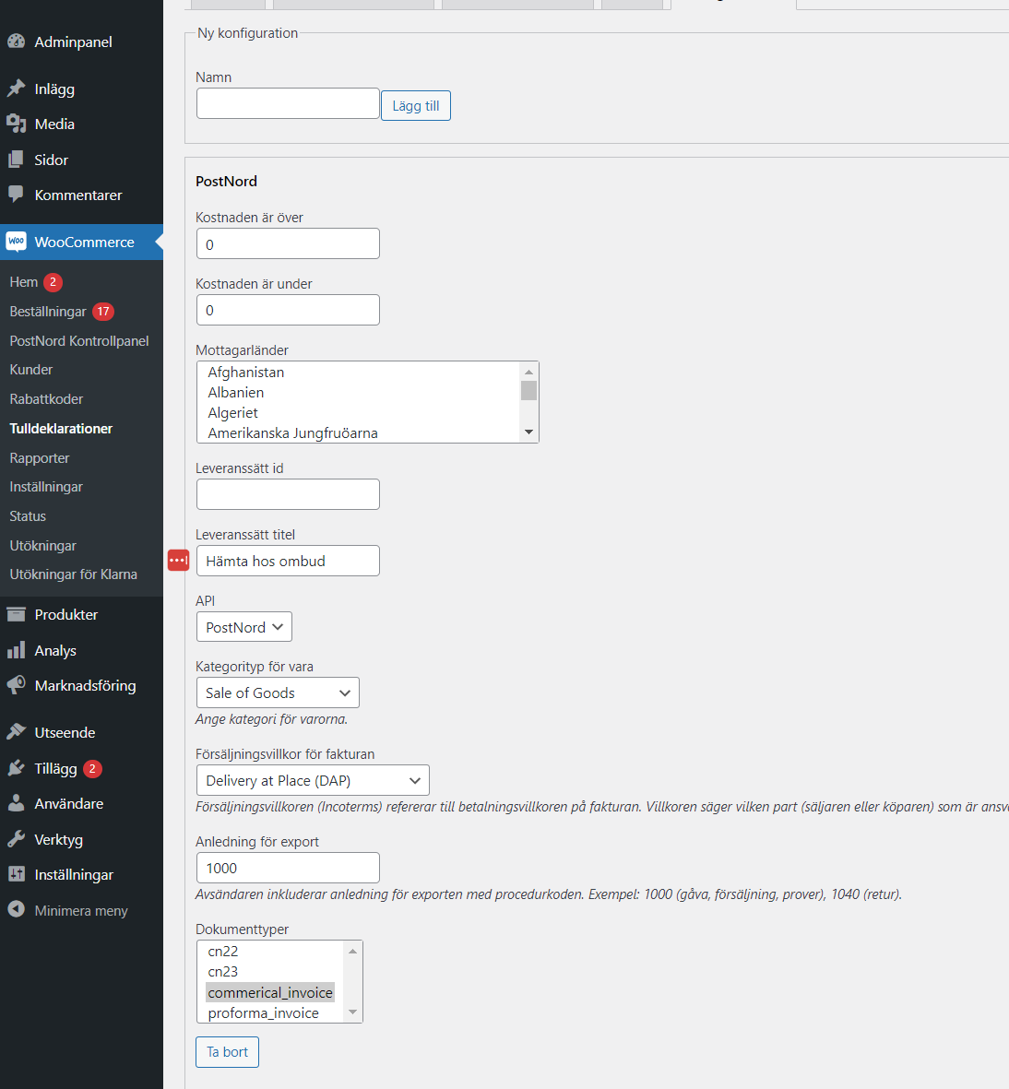Open the Kunder submenu item
The height and width of the screenshot is (1089, 1009).
click(31, 370)
